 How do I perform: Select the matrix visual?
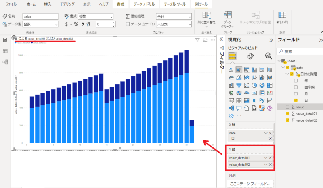tap(246, 101)
